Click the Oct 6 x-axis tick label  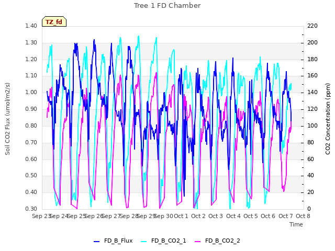(268, 216)
